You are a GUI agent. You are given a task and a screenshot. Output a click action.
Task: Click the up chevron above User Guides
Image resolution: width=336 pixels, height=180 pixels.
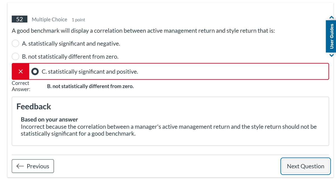332,18
